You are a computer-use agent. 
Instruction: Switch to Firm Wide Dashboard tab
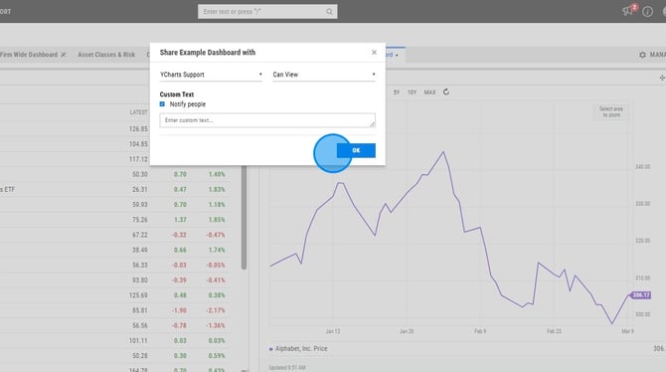pos(29,55)
